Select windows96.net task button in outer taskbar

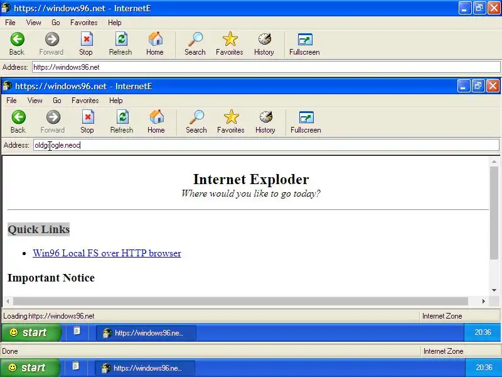pyautogui.click(x=145, y=368)
